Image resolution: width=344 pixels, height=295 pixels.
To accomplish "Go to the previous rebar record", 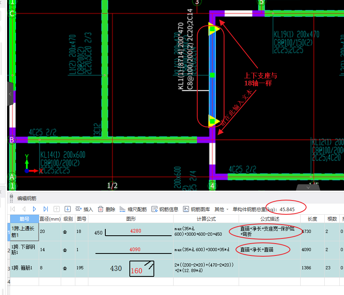I will [x=24, y=209].
